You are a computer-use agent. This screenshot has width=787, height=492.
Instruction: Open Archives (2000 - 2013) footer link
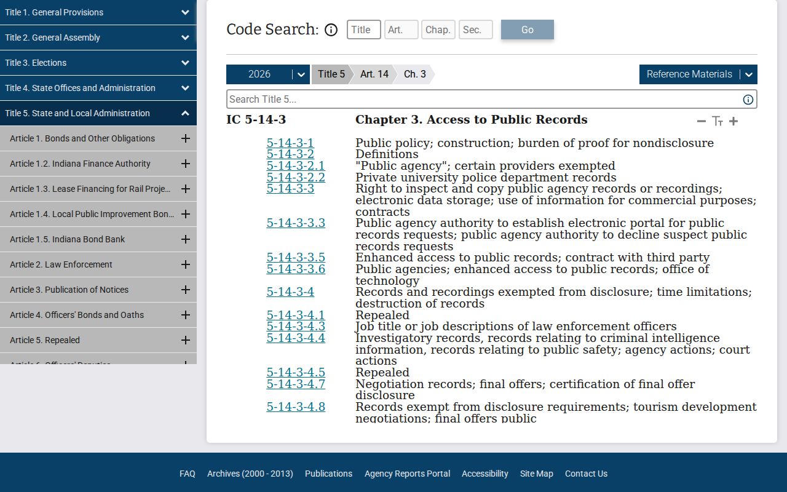coord(250,474)
